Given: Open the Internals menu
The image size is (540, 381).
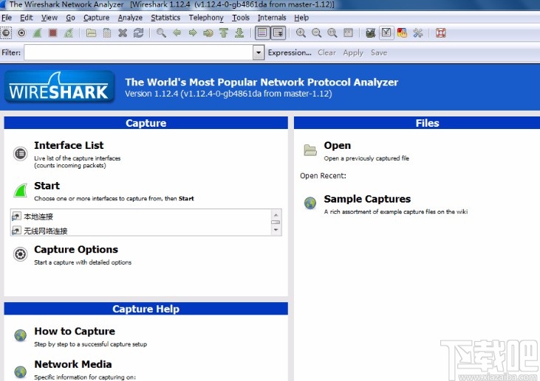Looking at the screenshot, I should [x=272, y=18].
